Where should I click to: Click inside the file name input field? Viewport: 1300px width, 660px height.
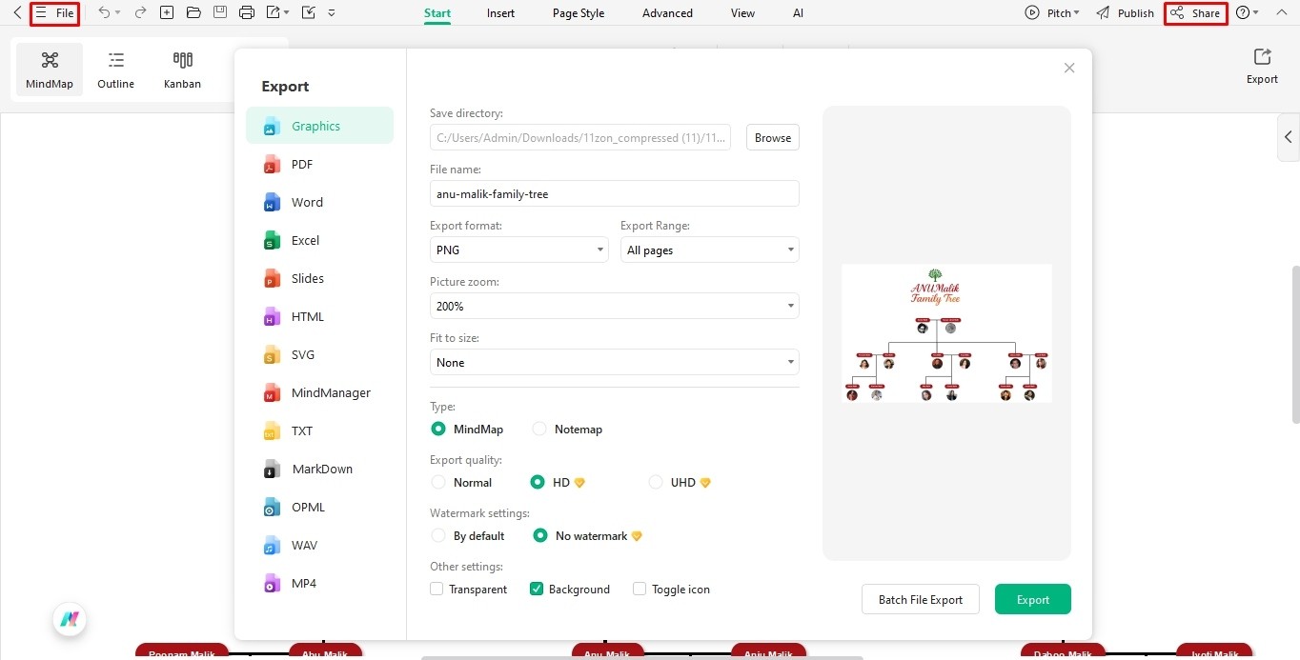point(613,193)
